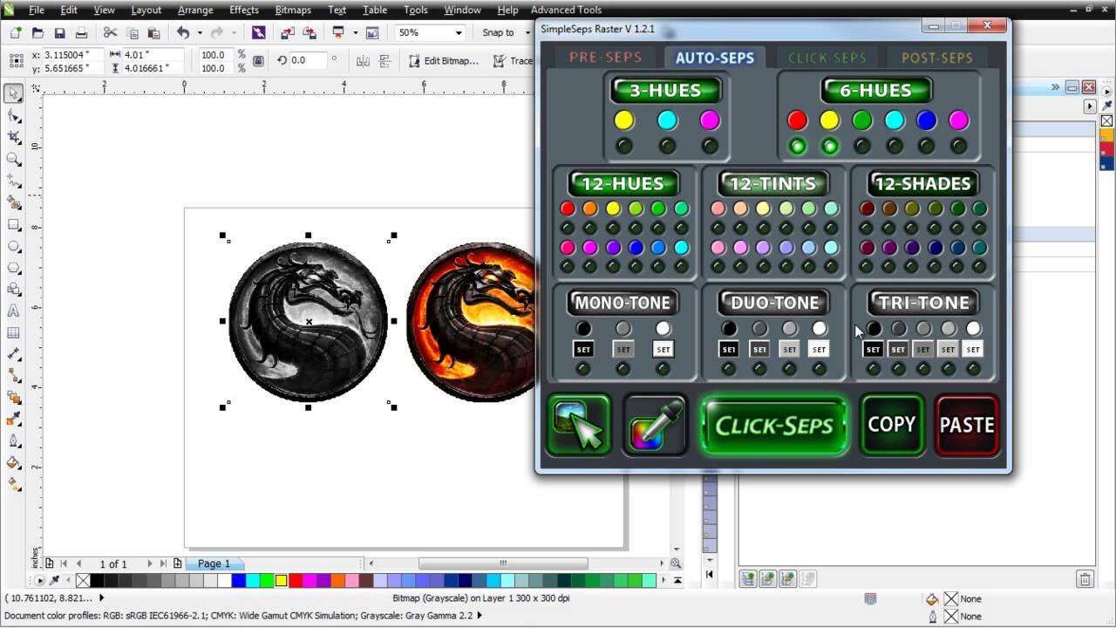
Task: Select the Ellipse tool in the toolbox
Action: [x=13, y=246]
